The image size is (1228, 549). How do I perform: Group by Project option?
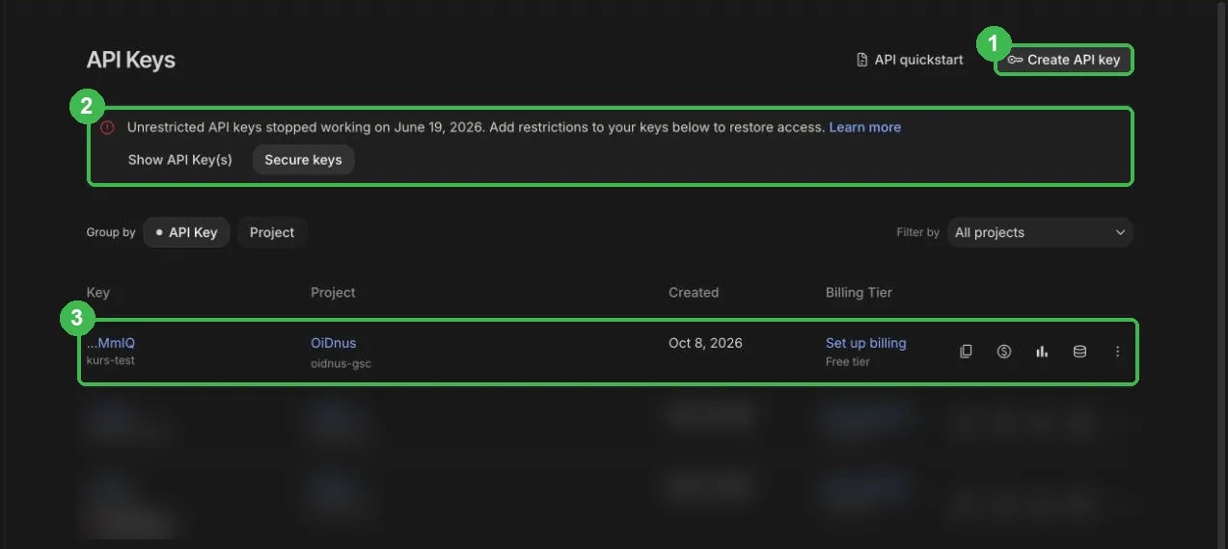point(272,232)
